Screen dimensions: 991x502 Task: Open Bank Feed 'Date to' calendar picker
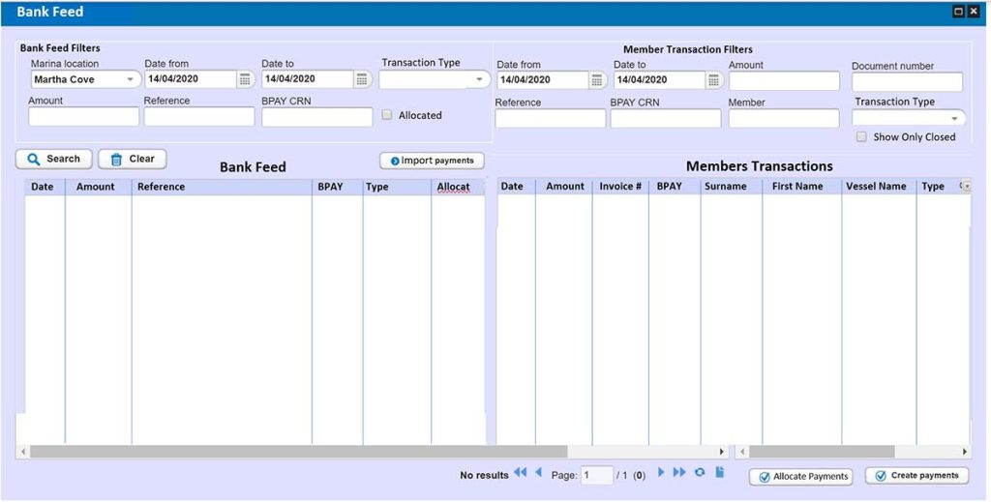[362, 79]
